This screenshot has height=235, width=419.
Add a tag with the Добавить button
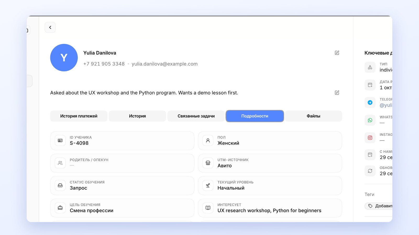tap(379, 206)
